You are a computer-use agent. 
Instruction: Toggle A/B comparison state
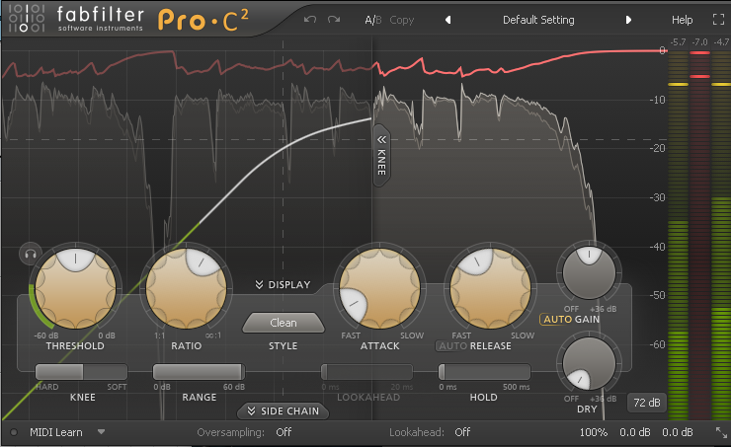tap(373, 20)
